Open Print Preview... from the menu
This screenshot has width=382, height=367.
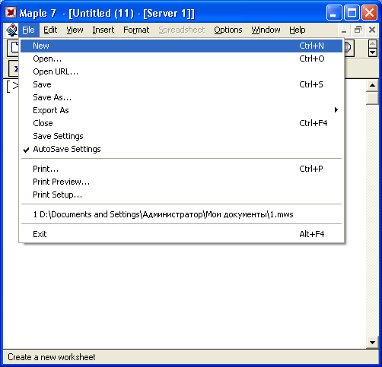point(181,182)
